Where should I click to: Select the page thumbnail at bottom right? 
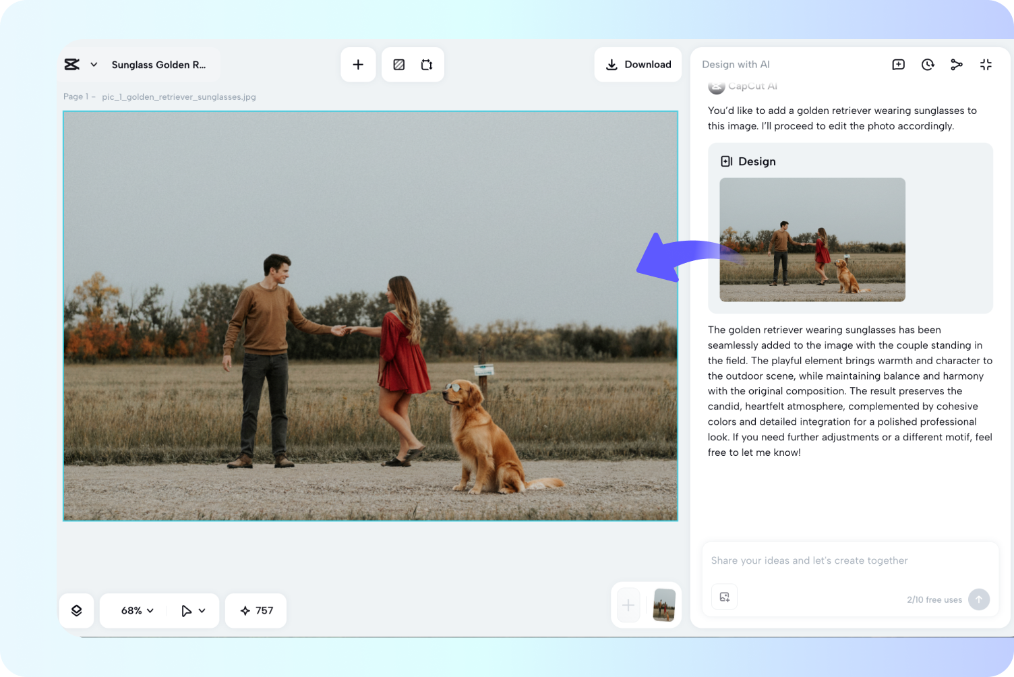[x=664, y=605]
